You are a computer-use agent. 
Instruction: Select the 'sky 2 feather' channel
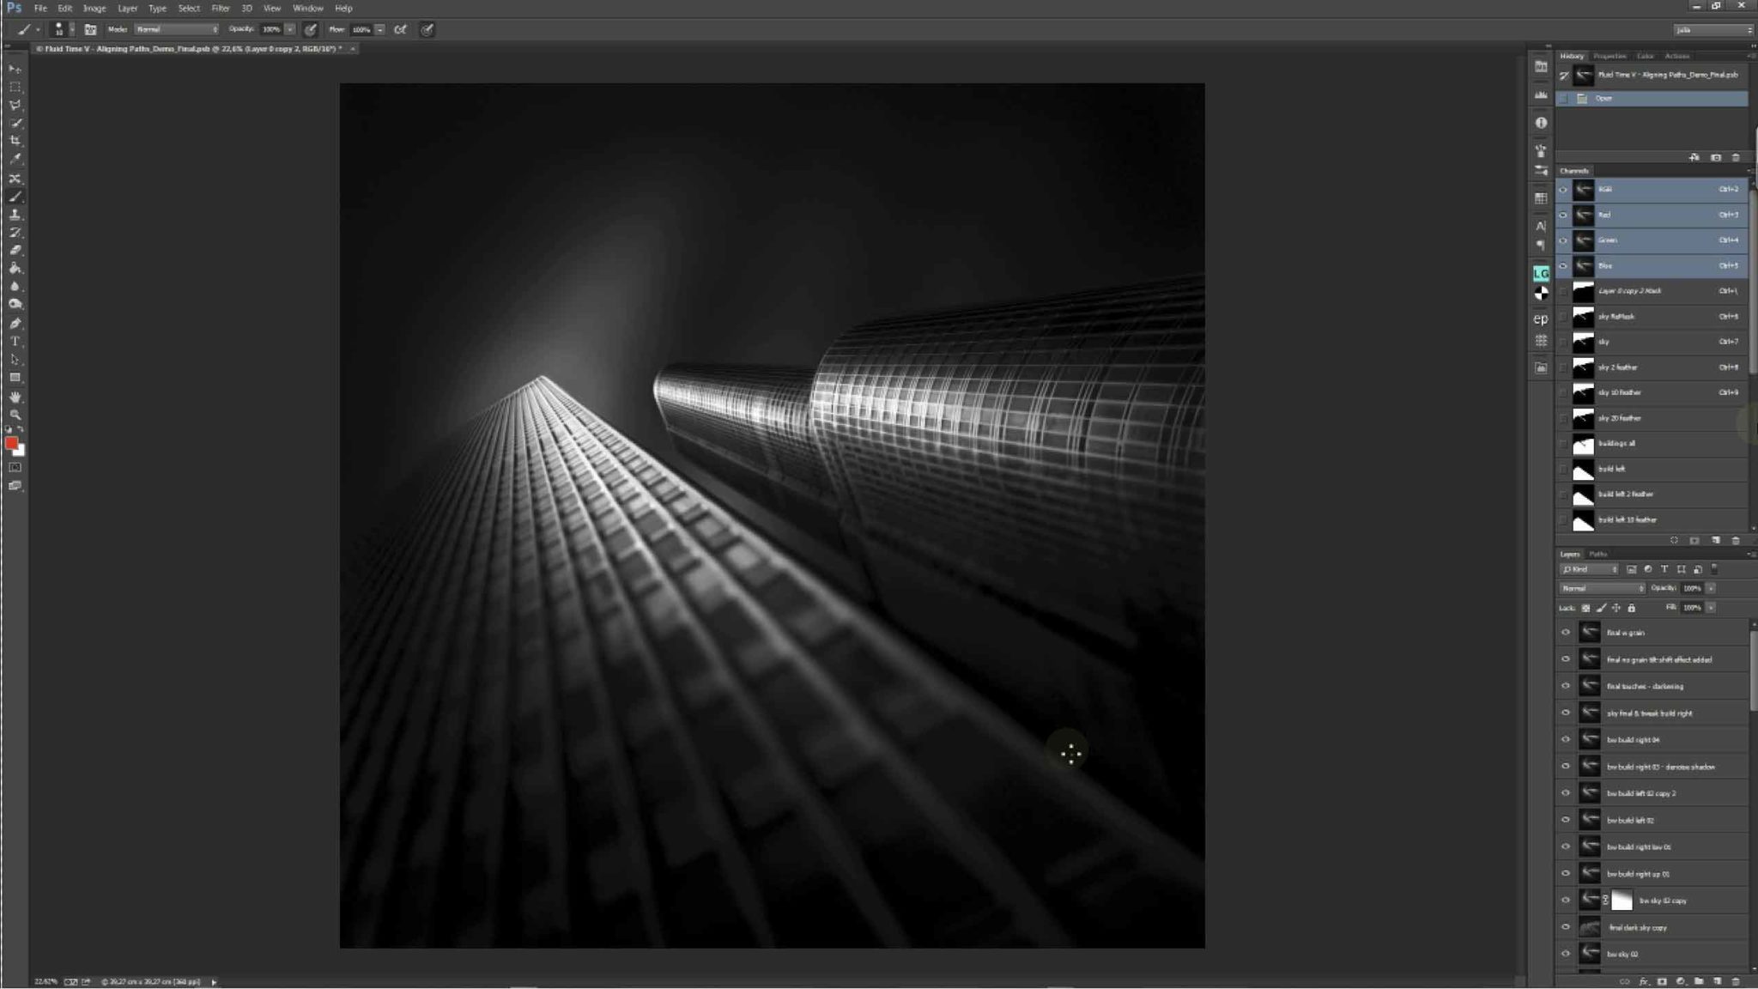(x=1617, y=367)
